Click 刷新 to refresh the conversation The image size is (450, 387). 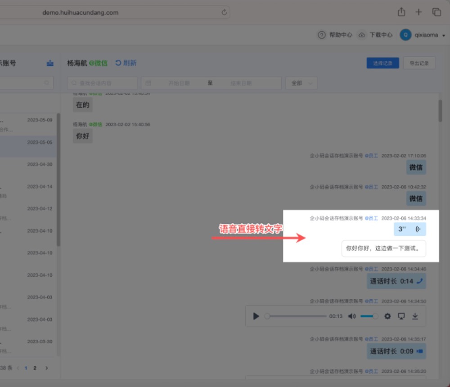(126, 63)
